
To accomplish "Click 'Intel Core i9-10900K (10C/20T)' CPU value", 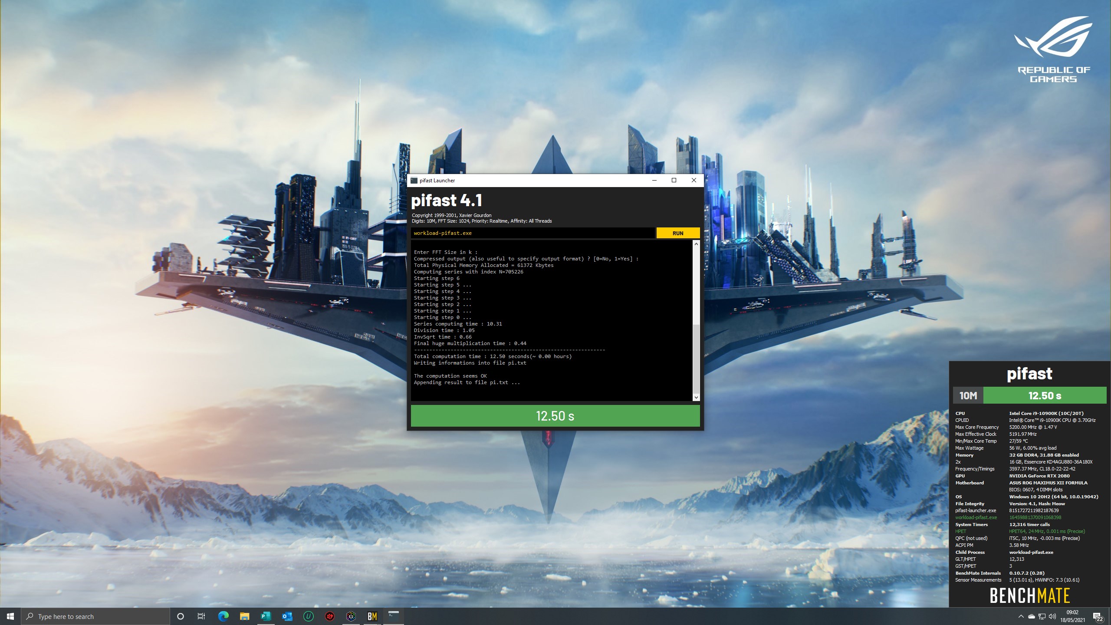I will click(x=1046, y=413).
